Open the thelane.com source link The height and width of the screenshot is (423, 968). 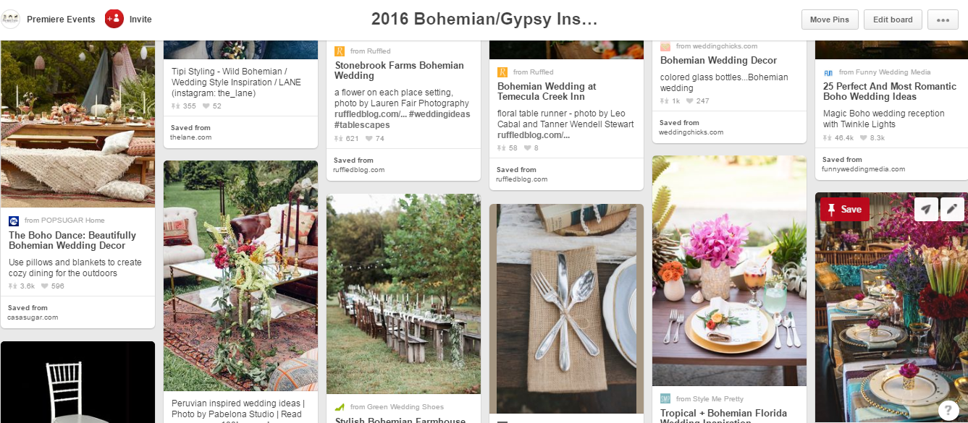[191, 137]
